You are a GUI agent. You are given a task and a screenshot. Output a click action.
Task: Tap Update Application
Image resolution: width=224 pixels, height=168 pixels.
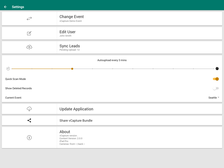click(112, 109)
